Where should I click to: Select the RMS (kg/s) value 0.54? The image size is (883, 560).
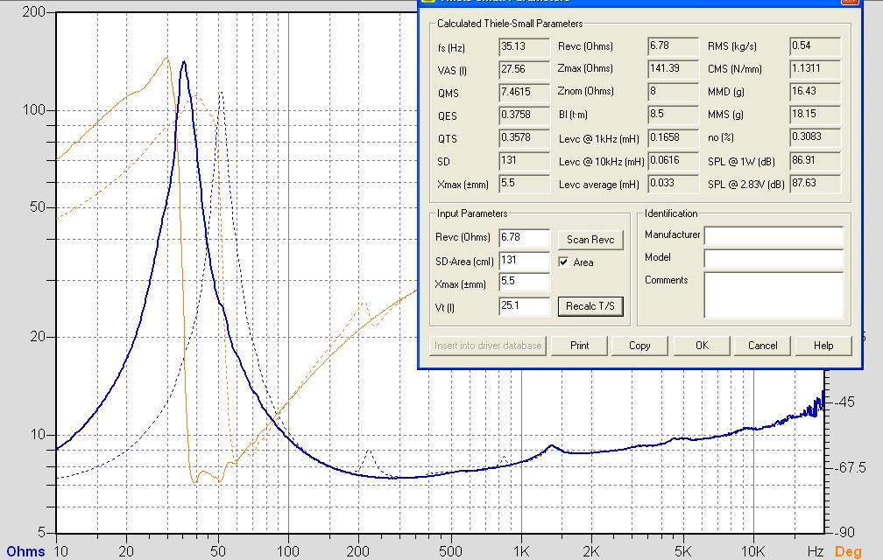[815, 46]
